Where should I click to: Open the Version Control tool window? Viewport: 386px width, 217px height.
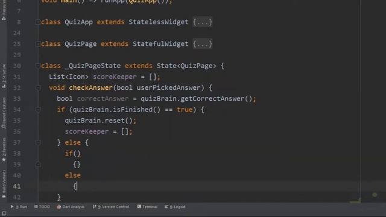(111, 207)
